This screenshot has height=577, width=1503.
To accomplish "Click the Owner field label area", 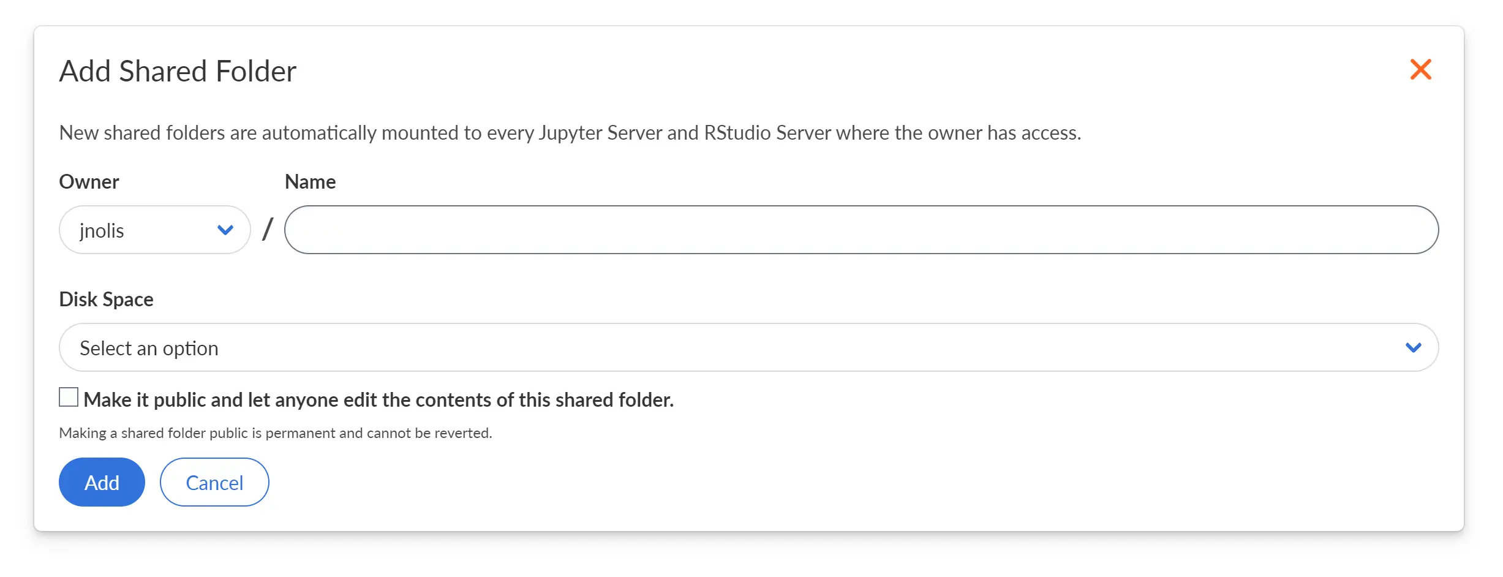I will tap(88, 181).
